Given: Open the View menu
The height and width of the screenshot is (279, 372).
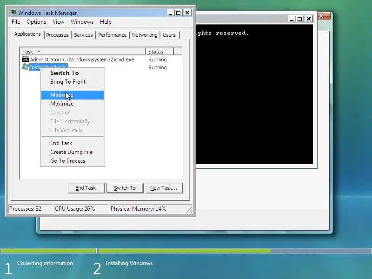Looking at the screenshot, I should click(x=59, y=22).
